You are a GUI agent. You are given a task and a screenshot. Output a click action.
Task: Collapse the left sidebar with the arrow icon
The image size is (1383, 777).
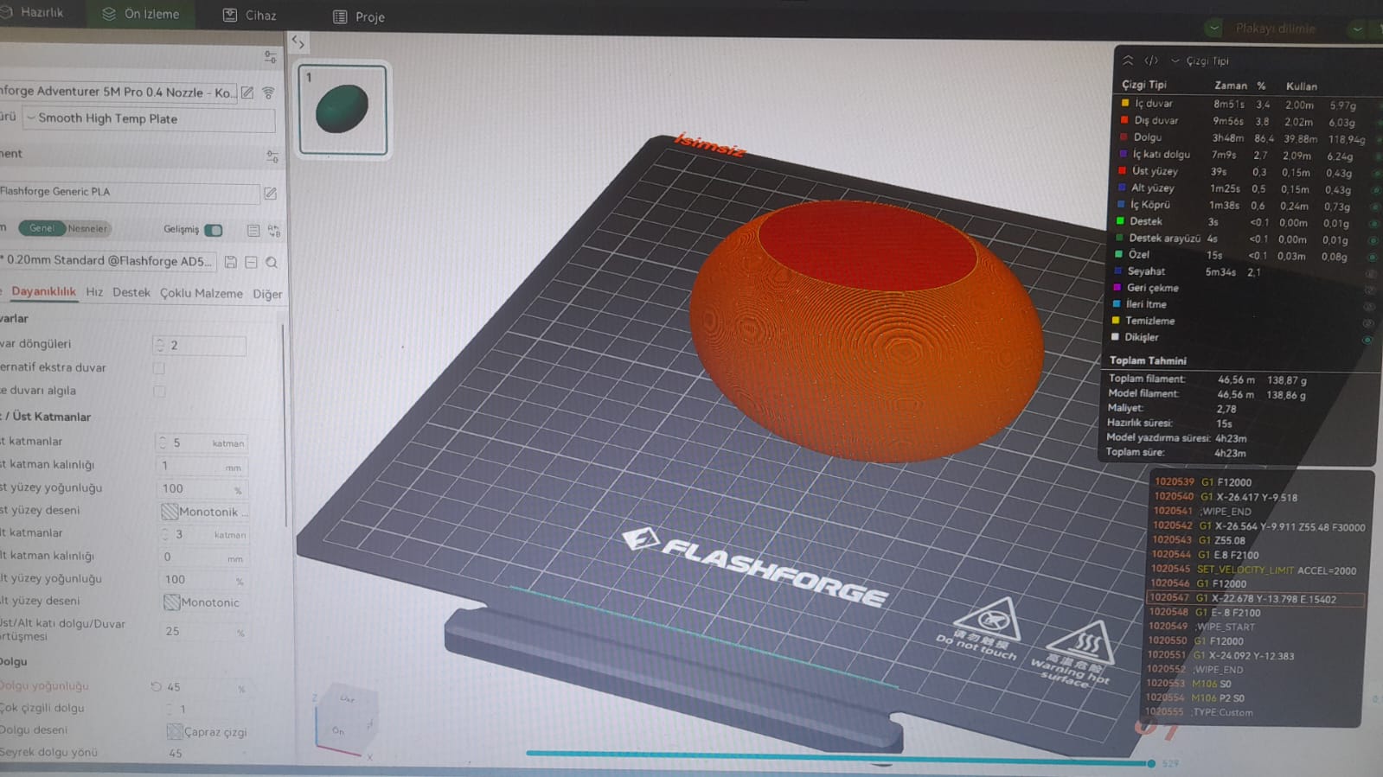point(298,41)
